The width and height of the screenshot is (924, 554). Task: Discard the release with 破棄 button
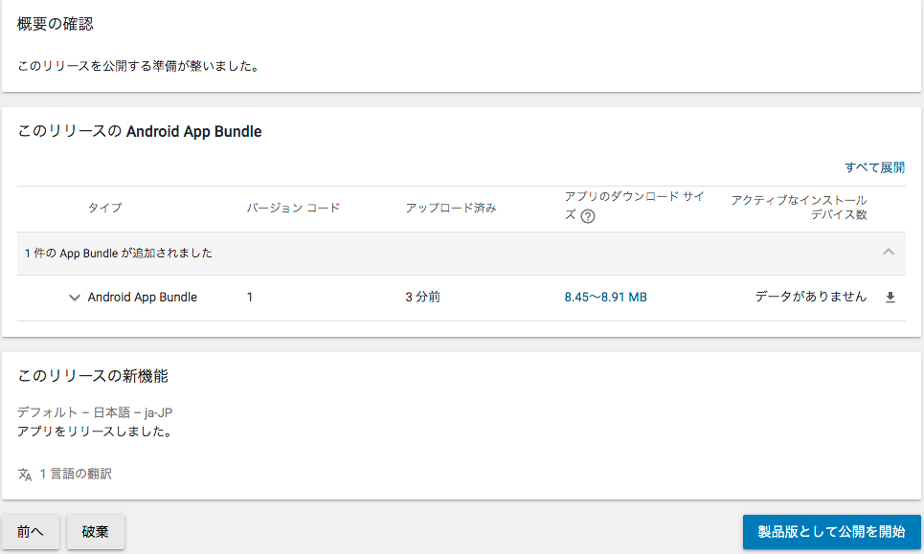coord(96,532)
